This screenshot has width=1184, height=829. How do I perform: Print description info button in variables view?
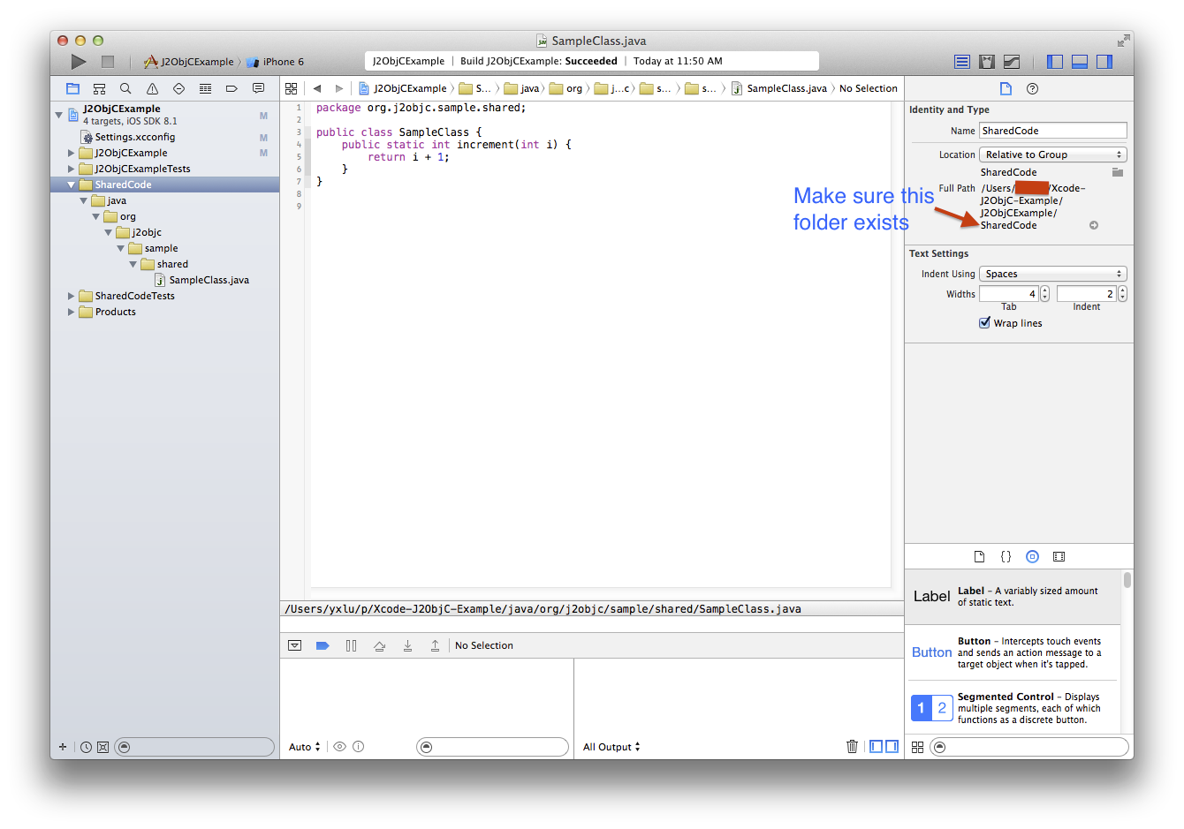pos(358,746)
